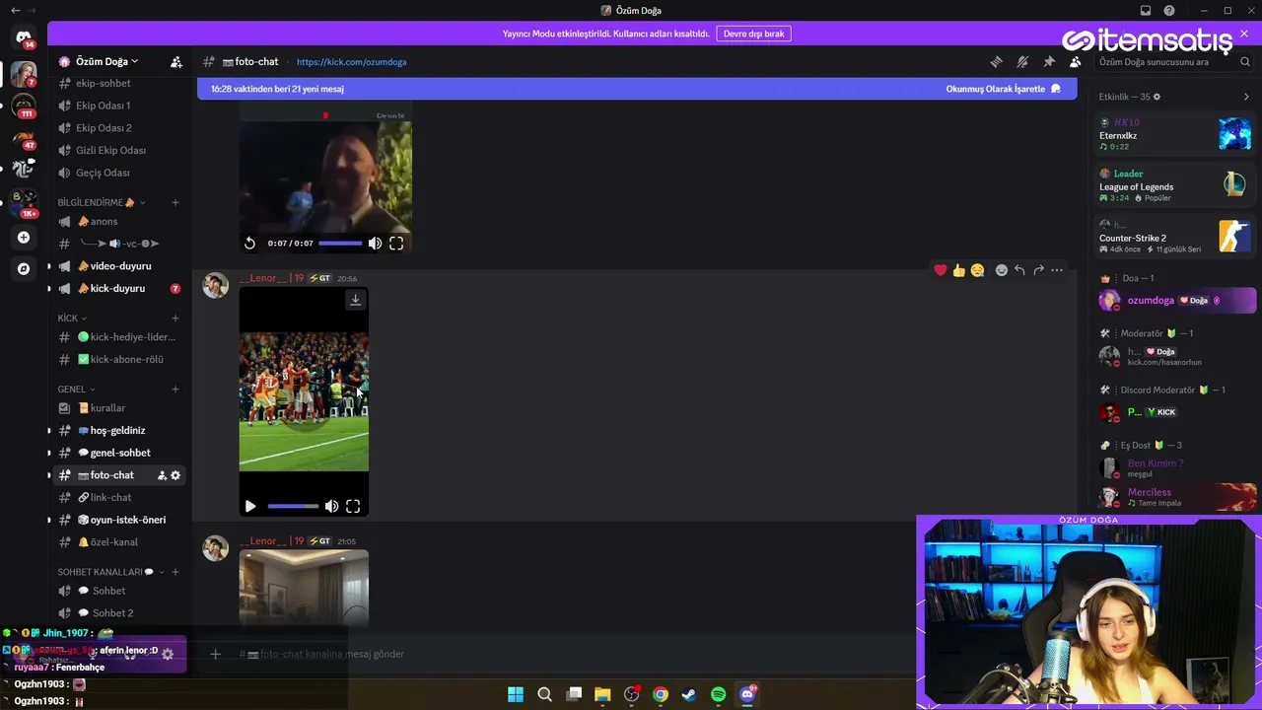The width and height of the screenshot is (1262, 710).
Task: Click the server search input field
Action: coord(1173,61)
